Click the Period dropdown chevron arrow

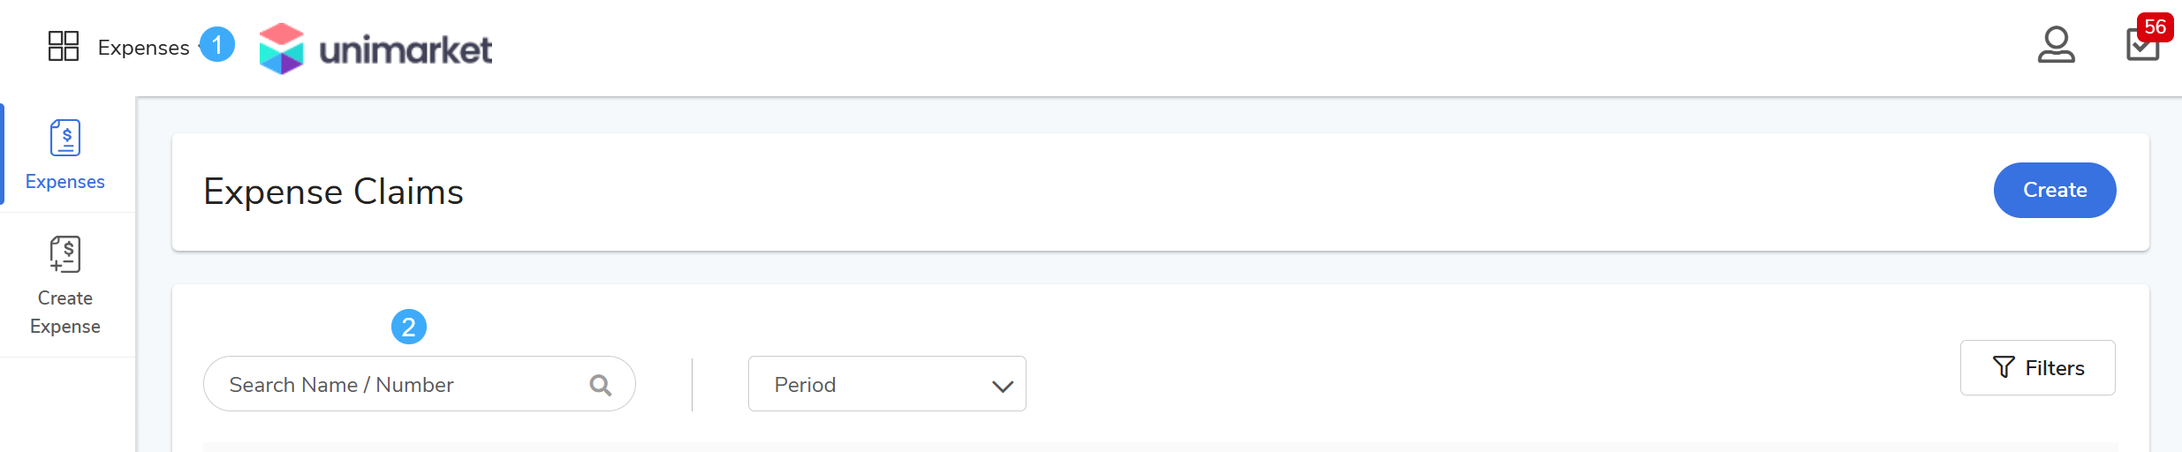1002,386
